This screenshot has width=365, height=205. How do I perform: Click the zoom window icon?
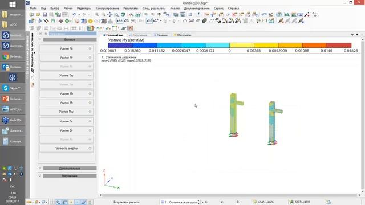pyautogui.click(x=116, y=14)
